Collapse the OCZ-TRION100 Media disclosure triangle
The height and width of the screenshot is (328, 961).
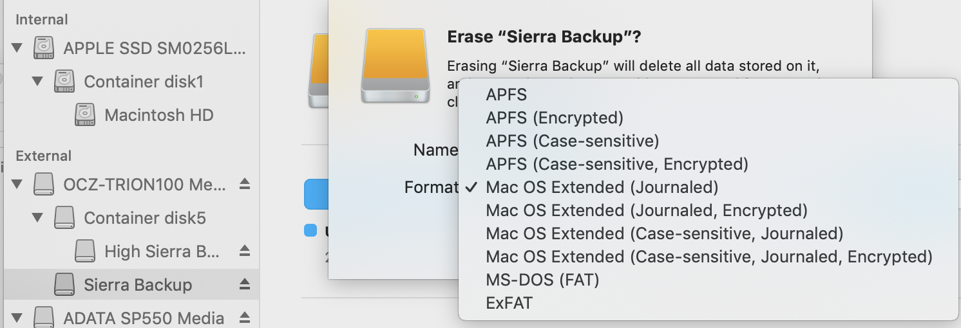pos(17,185)
